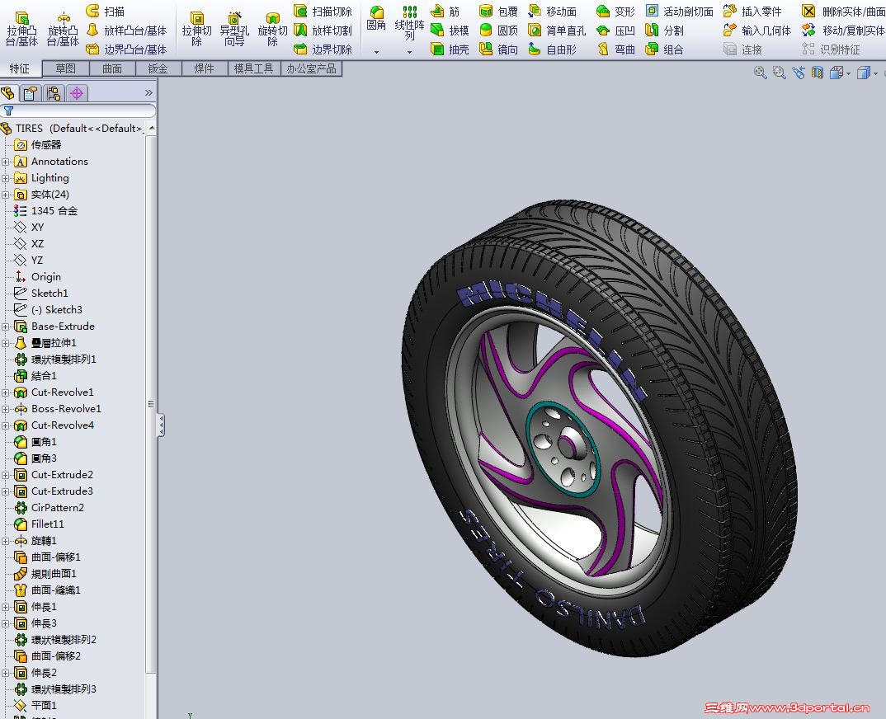Click the 删除实体/曲面 delete body tool

point(843,12)
